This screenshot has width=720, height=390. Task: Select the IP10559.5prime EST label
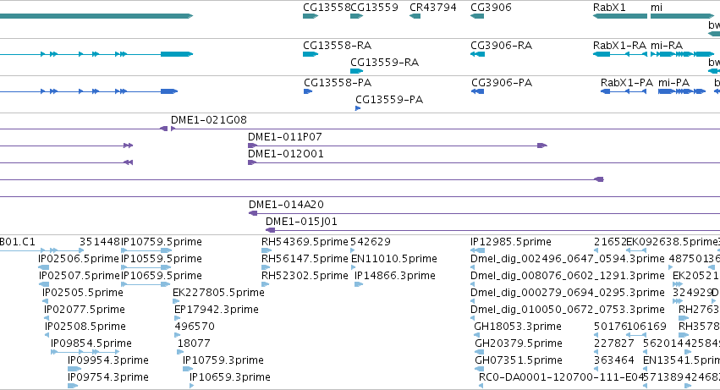click(162, 259)
